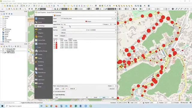Open the Mode Natural Breaks dropdown
The image size is (192, 108).
[x=63, y=86]
